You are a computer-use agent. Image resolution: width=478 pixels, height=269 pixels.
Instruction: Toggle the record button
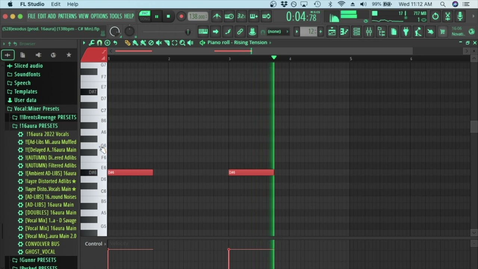point(181,16)
